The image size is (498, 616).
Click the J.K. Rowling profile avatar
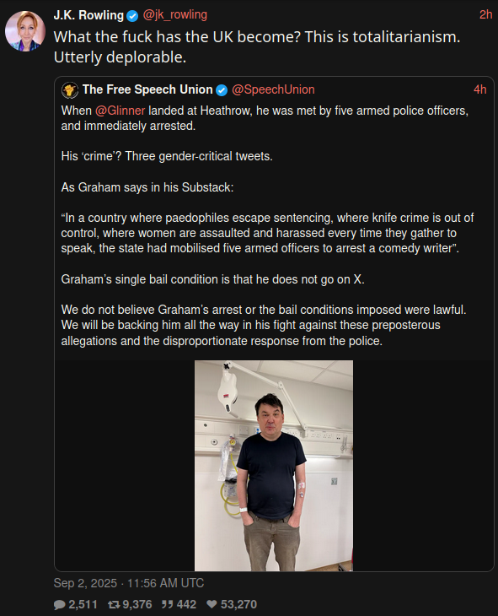[25, 31]
